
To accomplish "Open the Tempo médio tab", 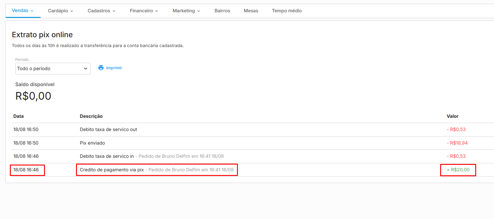I will pyautogui.click(x=287, y=11).
